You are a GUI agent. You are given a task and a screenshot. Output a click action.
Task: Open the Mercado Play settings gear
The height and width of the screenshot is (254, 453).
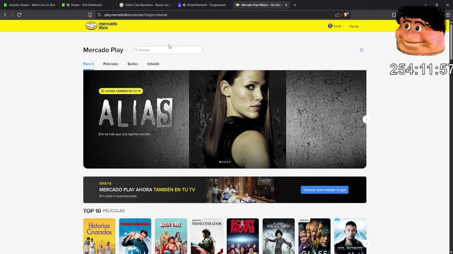pyautogui.click(x=361, y=50)
